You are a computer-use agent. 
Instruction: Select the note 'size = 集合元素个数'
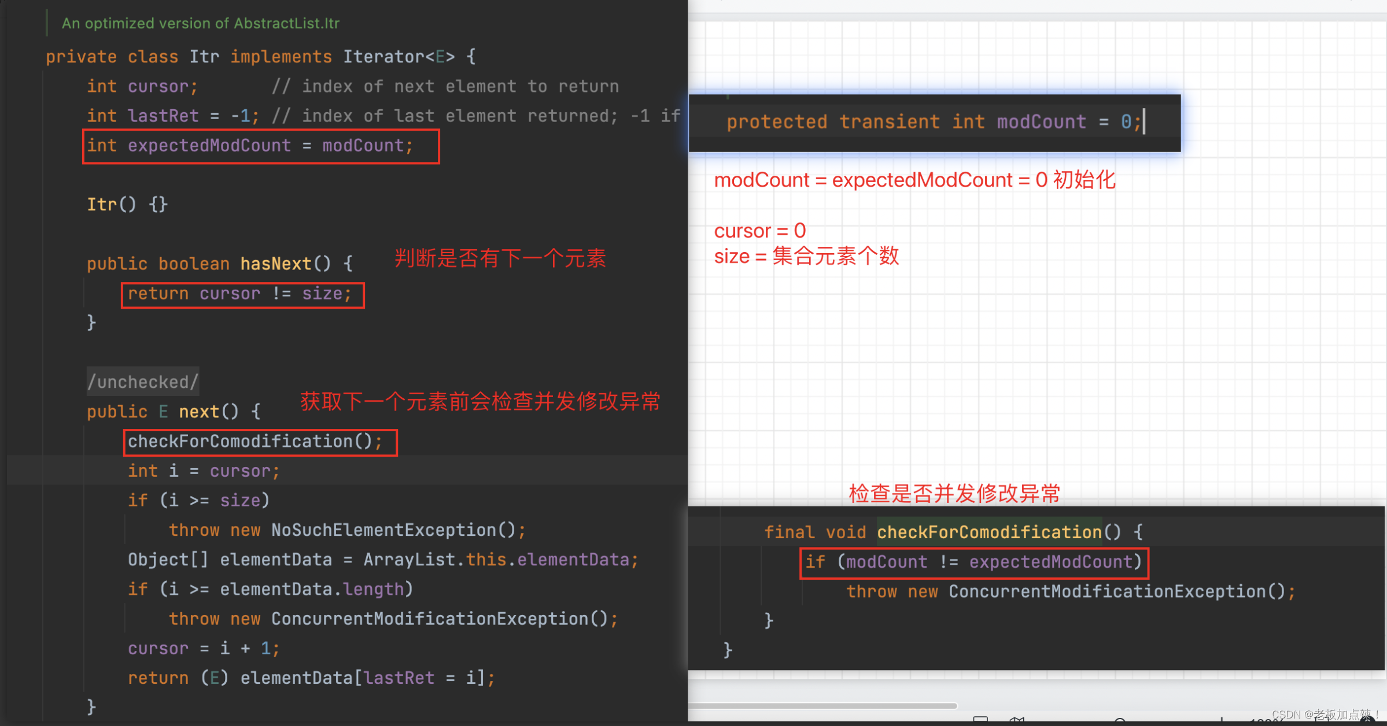click(x=806, y=255)
